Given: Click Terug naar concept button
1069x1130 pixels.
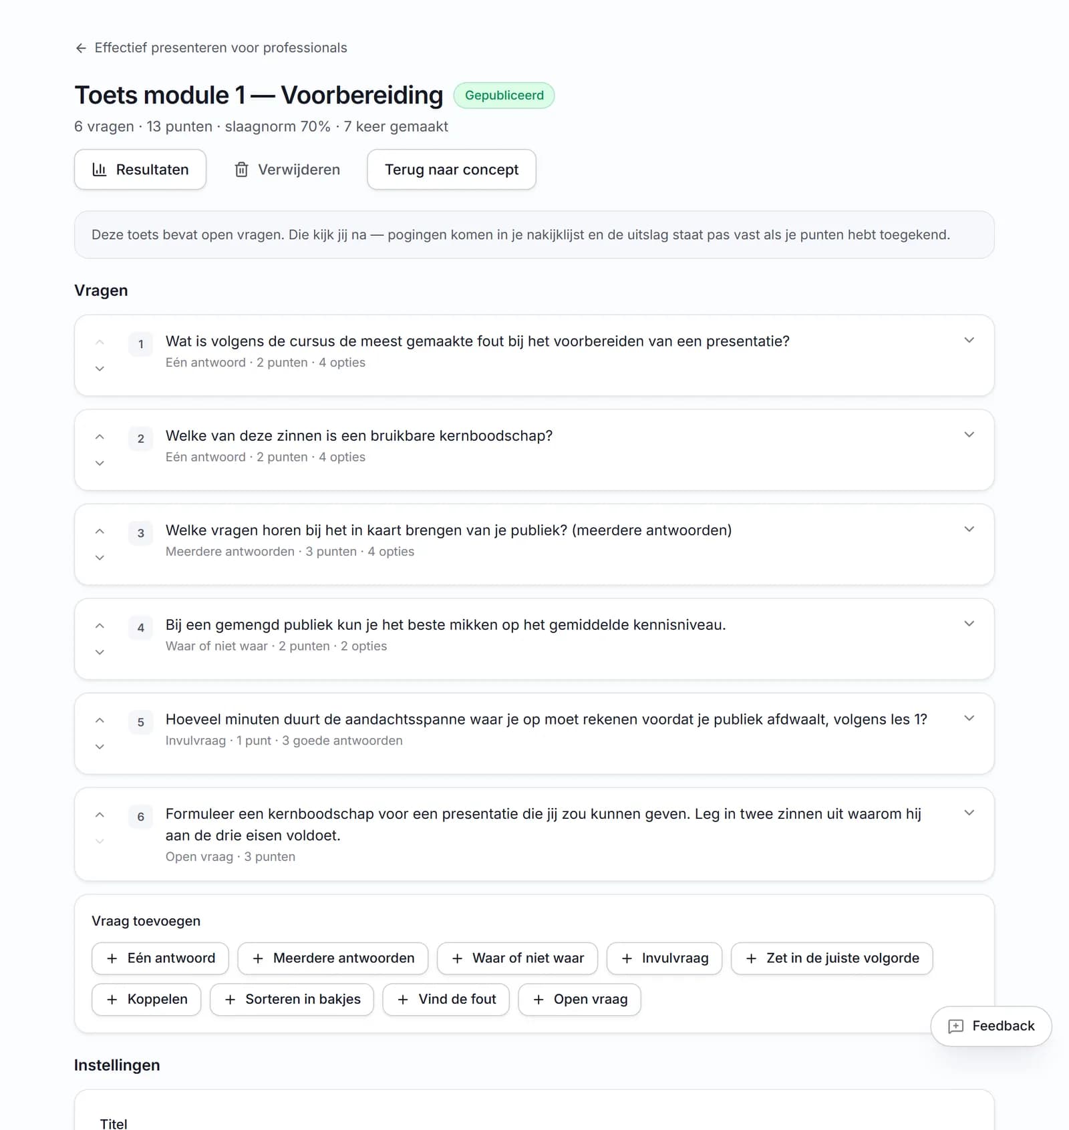Looking at the screenshot, I should 452,170.
